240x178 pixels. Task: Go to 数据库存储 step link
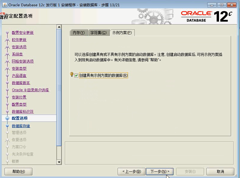click(21, 126)
